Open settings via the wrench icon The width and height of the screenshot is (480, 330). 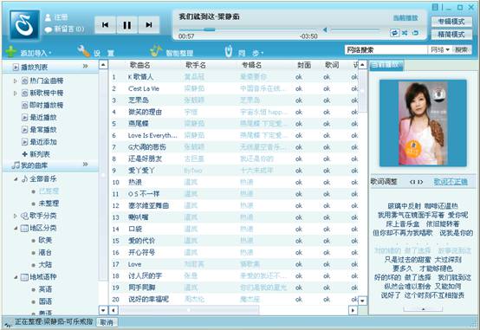83,51
